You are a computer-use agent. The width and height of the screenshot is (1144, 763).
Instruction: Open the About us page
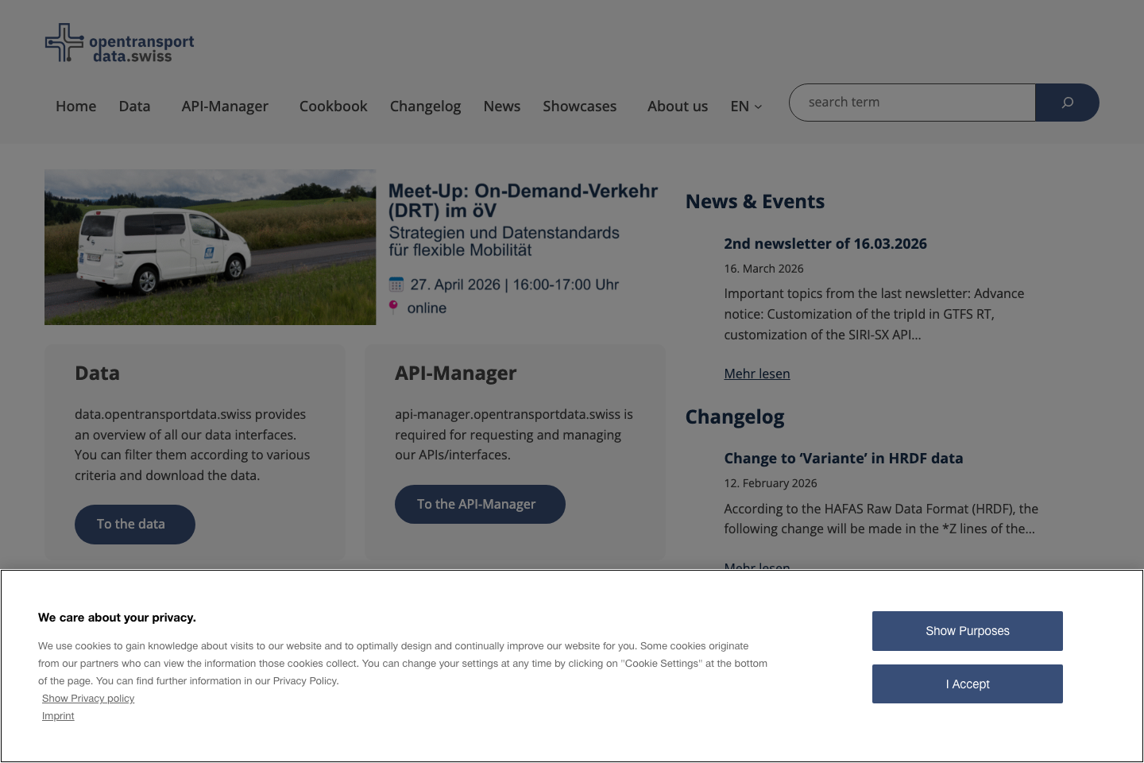click(x=678, y=106)
